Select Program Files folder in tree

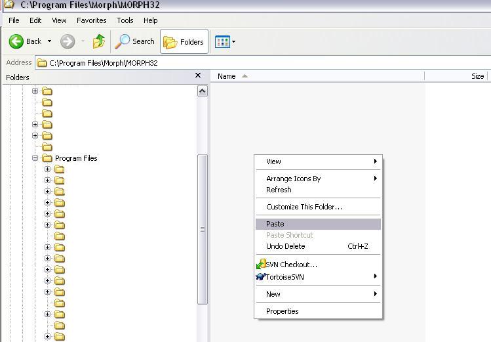(76, 158)
